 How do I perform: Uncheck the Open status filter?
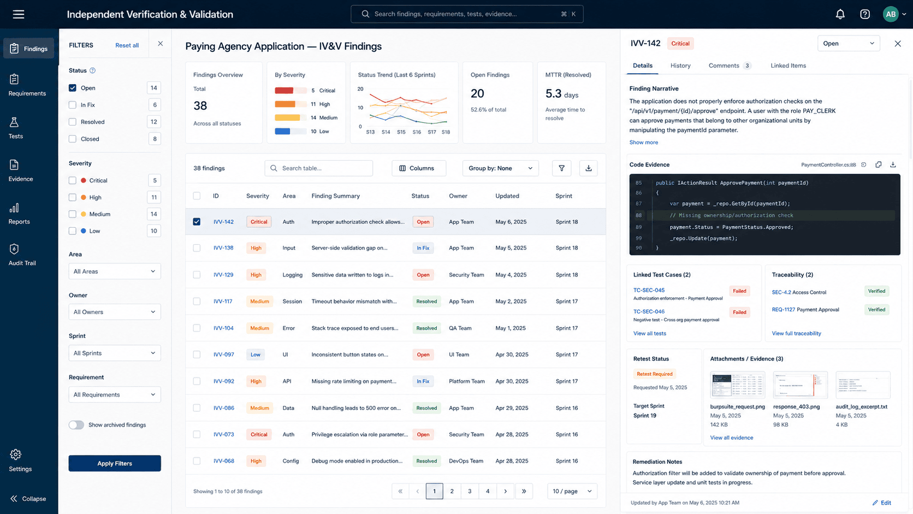pos(73,88)
